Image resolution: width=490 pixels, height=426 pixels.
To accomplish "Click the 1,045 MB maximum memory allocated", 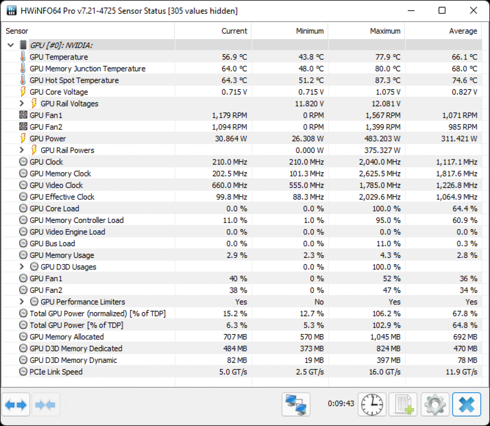I will 385,337.
